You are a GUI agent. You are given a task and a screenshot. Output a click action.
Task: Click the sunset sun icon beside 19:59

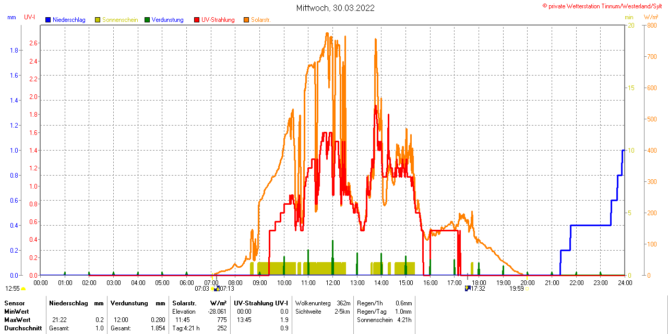(x=527, y=288)
